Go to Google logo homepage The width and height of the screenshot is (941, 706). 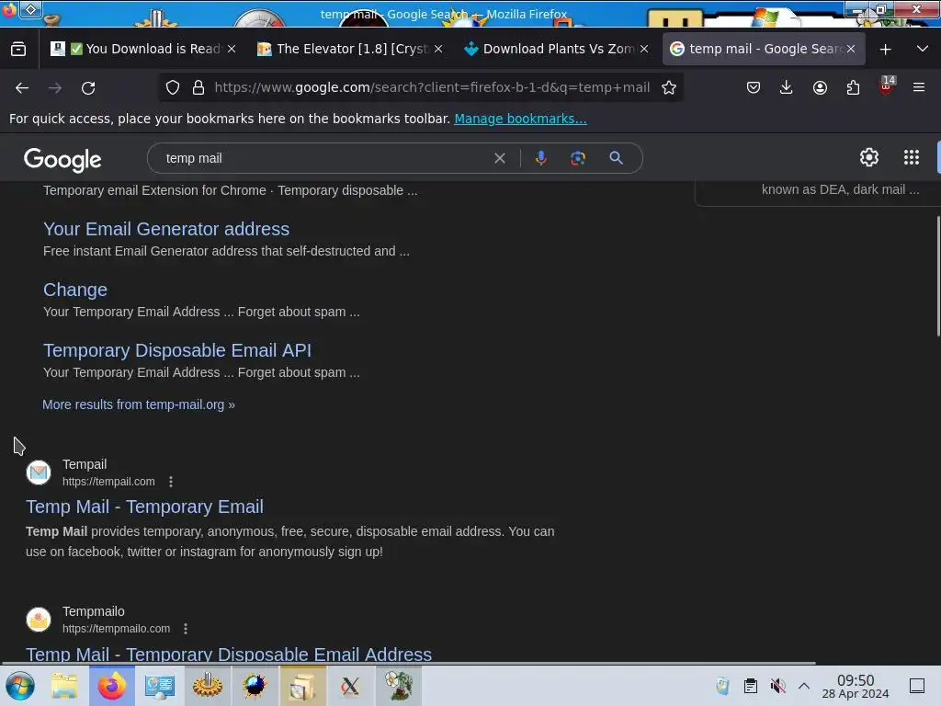click(62, 160)
